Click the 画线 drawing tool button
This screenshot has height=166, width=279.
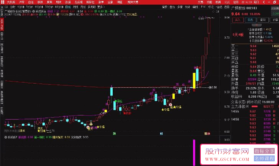tap(195, 7)
